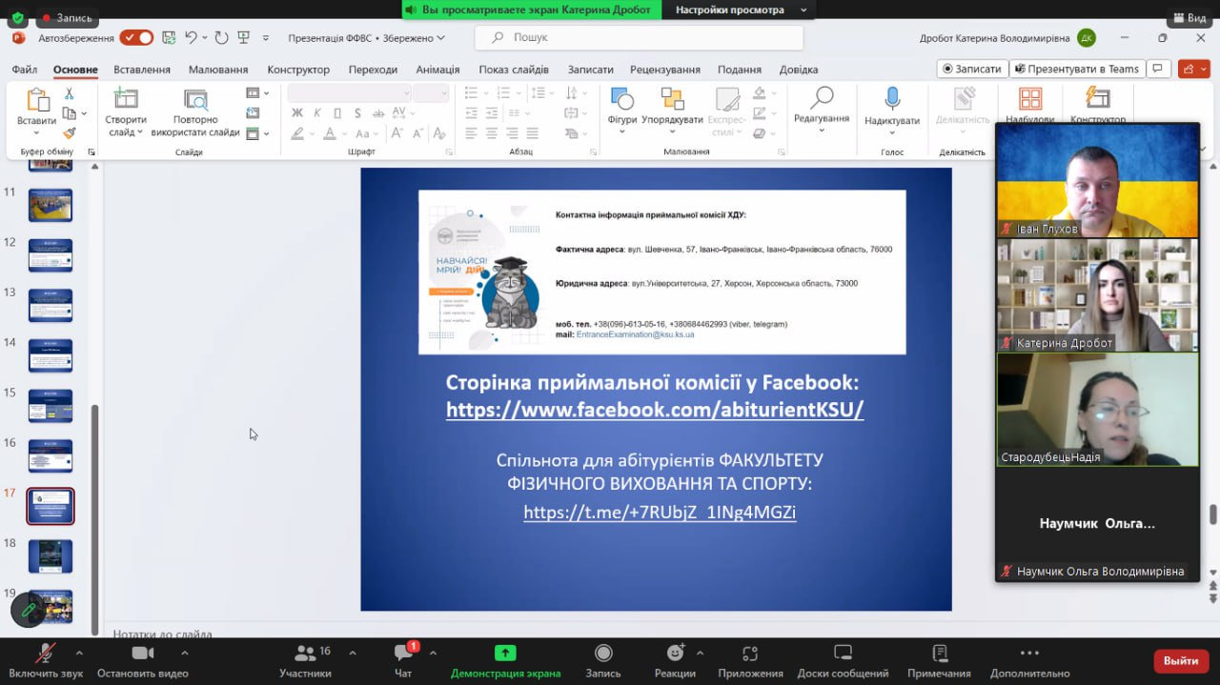Select slide 18 thumbnail
Viewport: 1220px width, 685px height.
coord(51,555)
